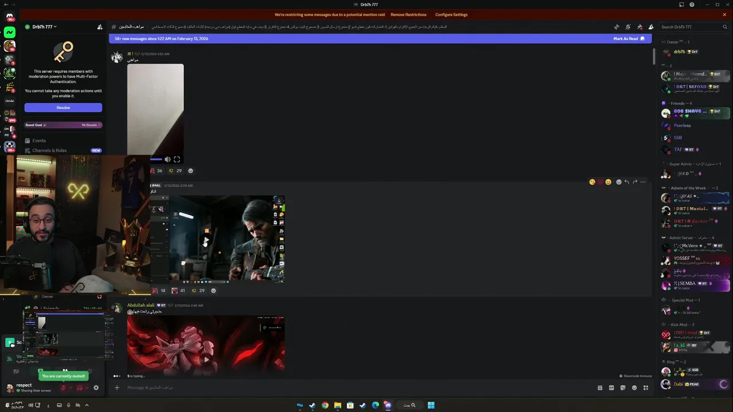
Task: Open GIF picker icon
Action: click(611, 387)
